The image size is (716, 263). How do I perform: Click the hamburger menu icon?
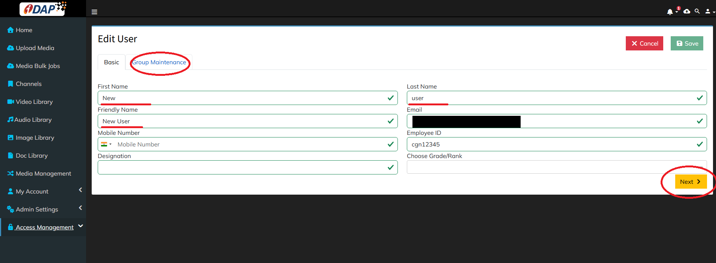click(94, 12)
